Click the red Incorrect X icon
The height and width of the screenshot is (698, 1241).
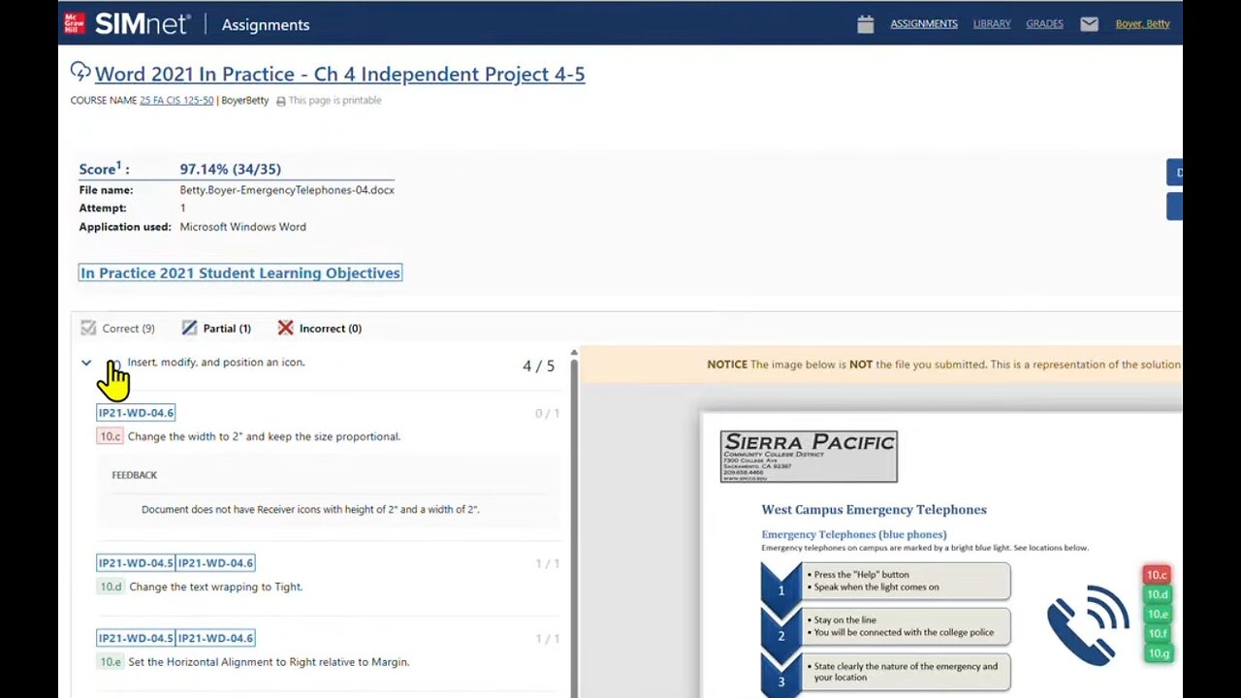pyautogui.click(x=285, y=328)
